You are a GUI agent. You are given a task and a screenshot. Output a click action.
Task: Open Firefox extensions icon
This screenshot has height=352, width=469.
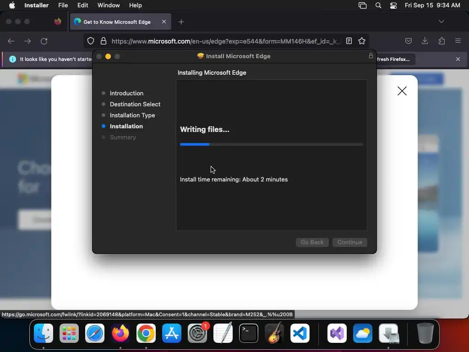pos(442,41)
